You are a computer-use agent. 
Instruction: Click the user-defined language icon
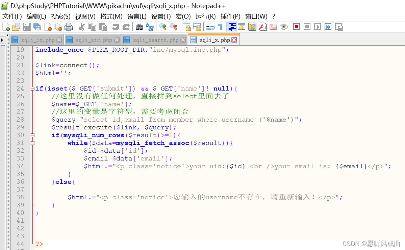pyautogui.click(x=242, y=27)
